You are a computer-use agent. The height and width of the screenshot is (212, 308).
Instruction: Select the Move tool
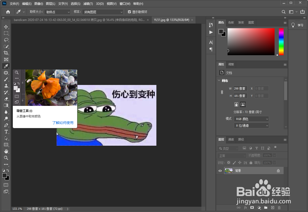pos(6,27)
